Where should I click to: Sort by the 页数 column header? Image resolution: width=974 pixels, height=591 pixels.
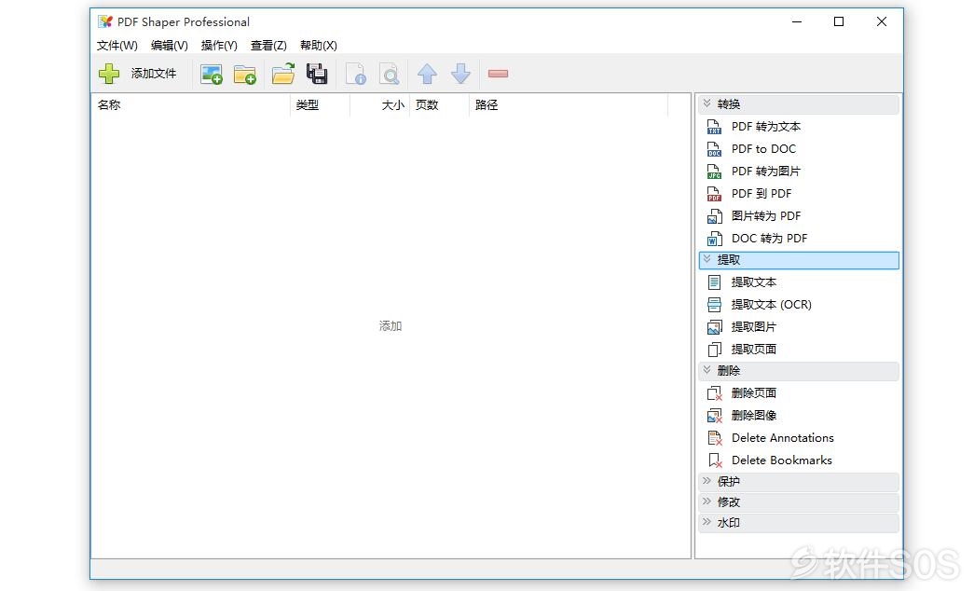pyautogui.click(x=439, y=105)
